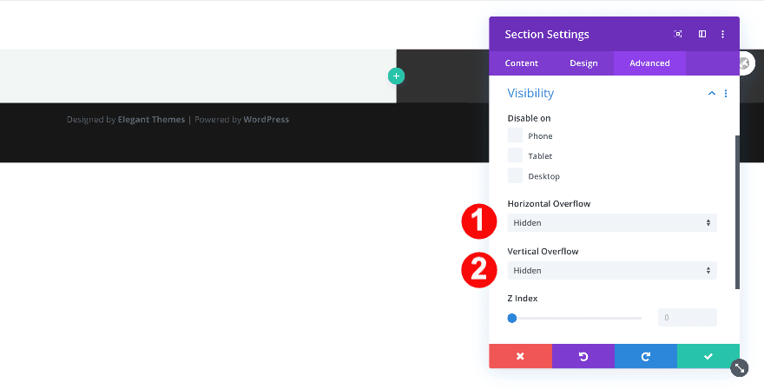Click the Z Index slider handle
Viewport: 764px width, 389px height.
pos(512,318)
